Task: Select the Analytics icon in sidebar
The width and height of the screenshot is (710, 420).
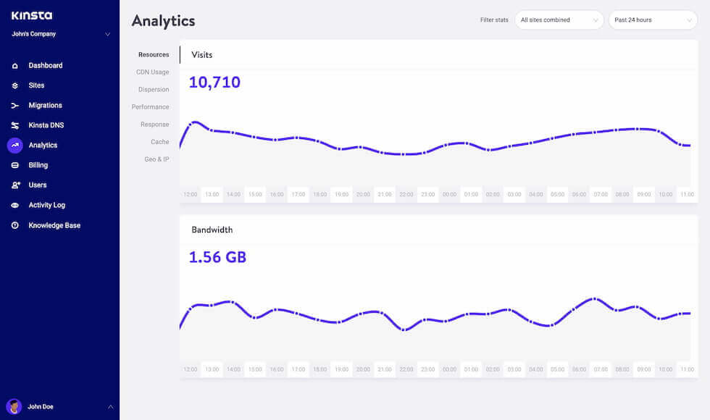Action: 16,145
